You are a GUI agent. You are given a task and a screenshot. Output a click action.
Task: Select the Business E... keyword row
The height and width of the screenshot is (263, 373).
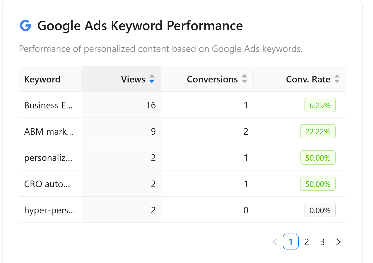[48, 105]
